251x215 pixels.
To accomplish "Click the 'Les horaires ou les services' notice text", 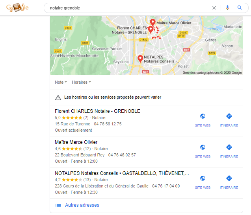I will (x=113, y=97).
